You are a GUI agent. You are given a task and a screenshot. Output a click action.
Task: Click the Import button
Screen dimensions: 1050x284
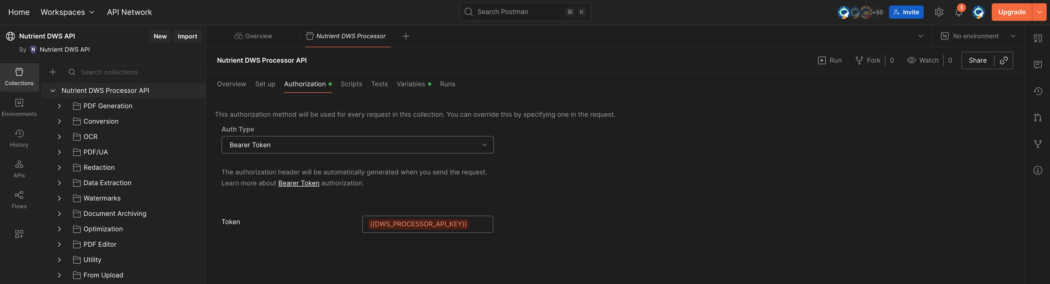[x=187, y=36]
